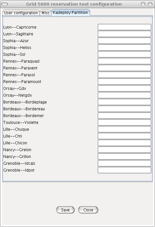155x227 pixels.
Task: Open the window menu button in title bar
Action: tap(5, 4)
